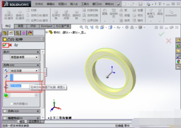This screenshot has width=181, height=128.
Task: Open the View Orientation dropdown
Action: (x=106, y=27)
